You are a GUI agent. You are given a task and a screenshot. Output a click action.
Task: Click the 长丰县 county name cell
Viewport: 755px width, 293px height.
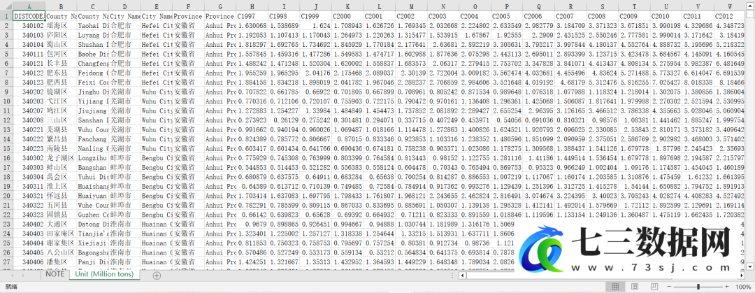tap(61, 64)
